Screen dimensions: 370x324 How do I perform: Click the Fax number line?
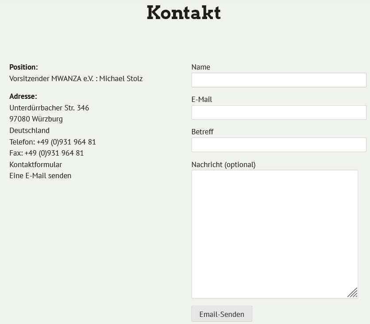click(x=46, y=153)
